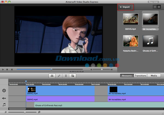Viewport: 164px width, 115px height.
Task: Select the Mr Incredible thumbnail in library
Action: click(150, 19)
